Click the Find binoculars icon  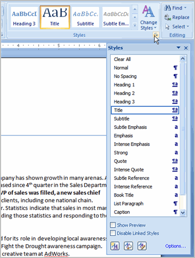click(167, 7)
